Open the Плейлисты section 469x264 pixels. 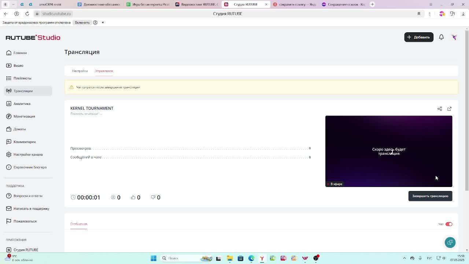pyautogui.click(x=22, y=78)
